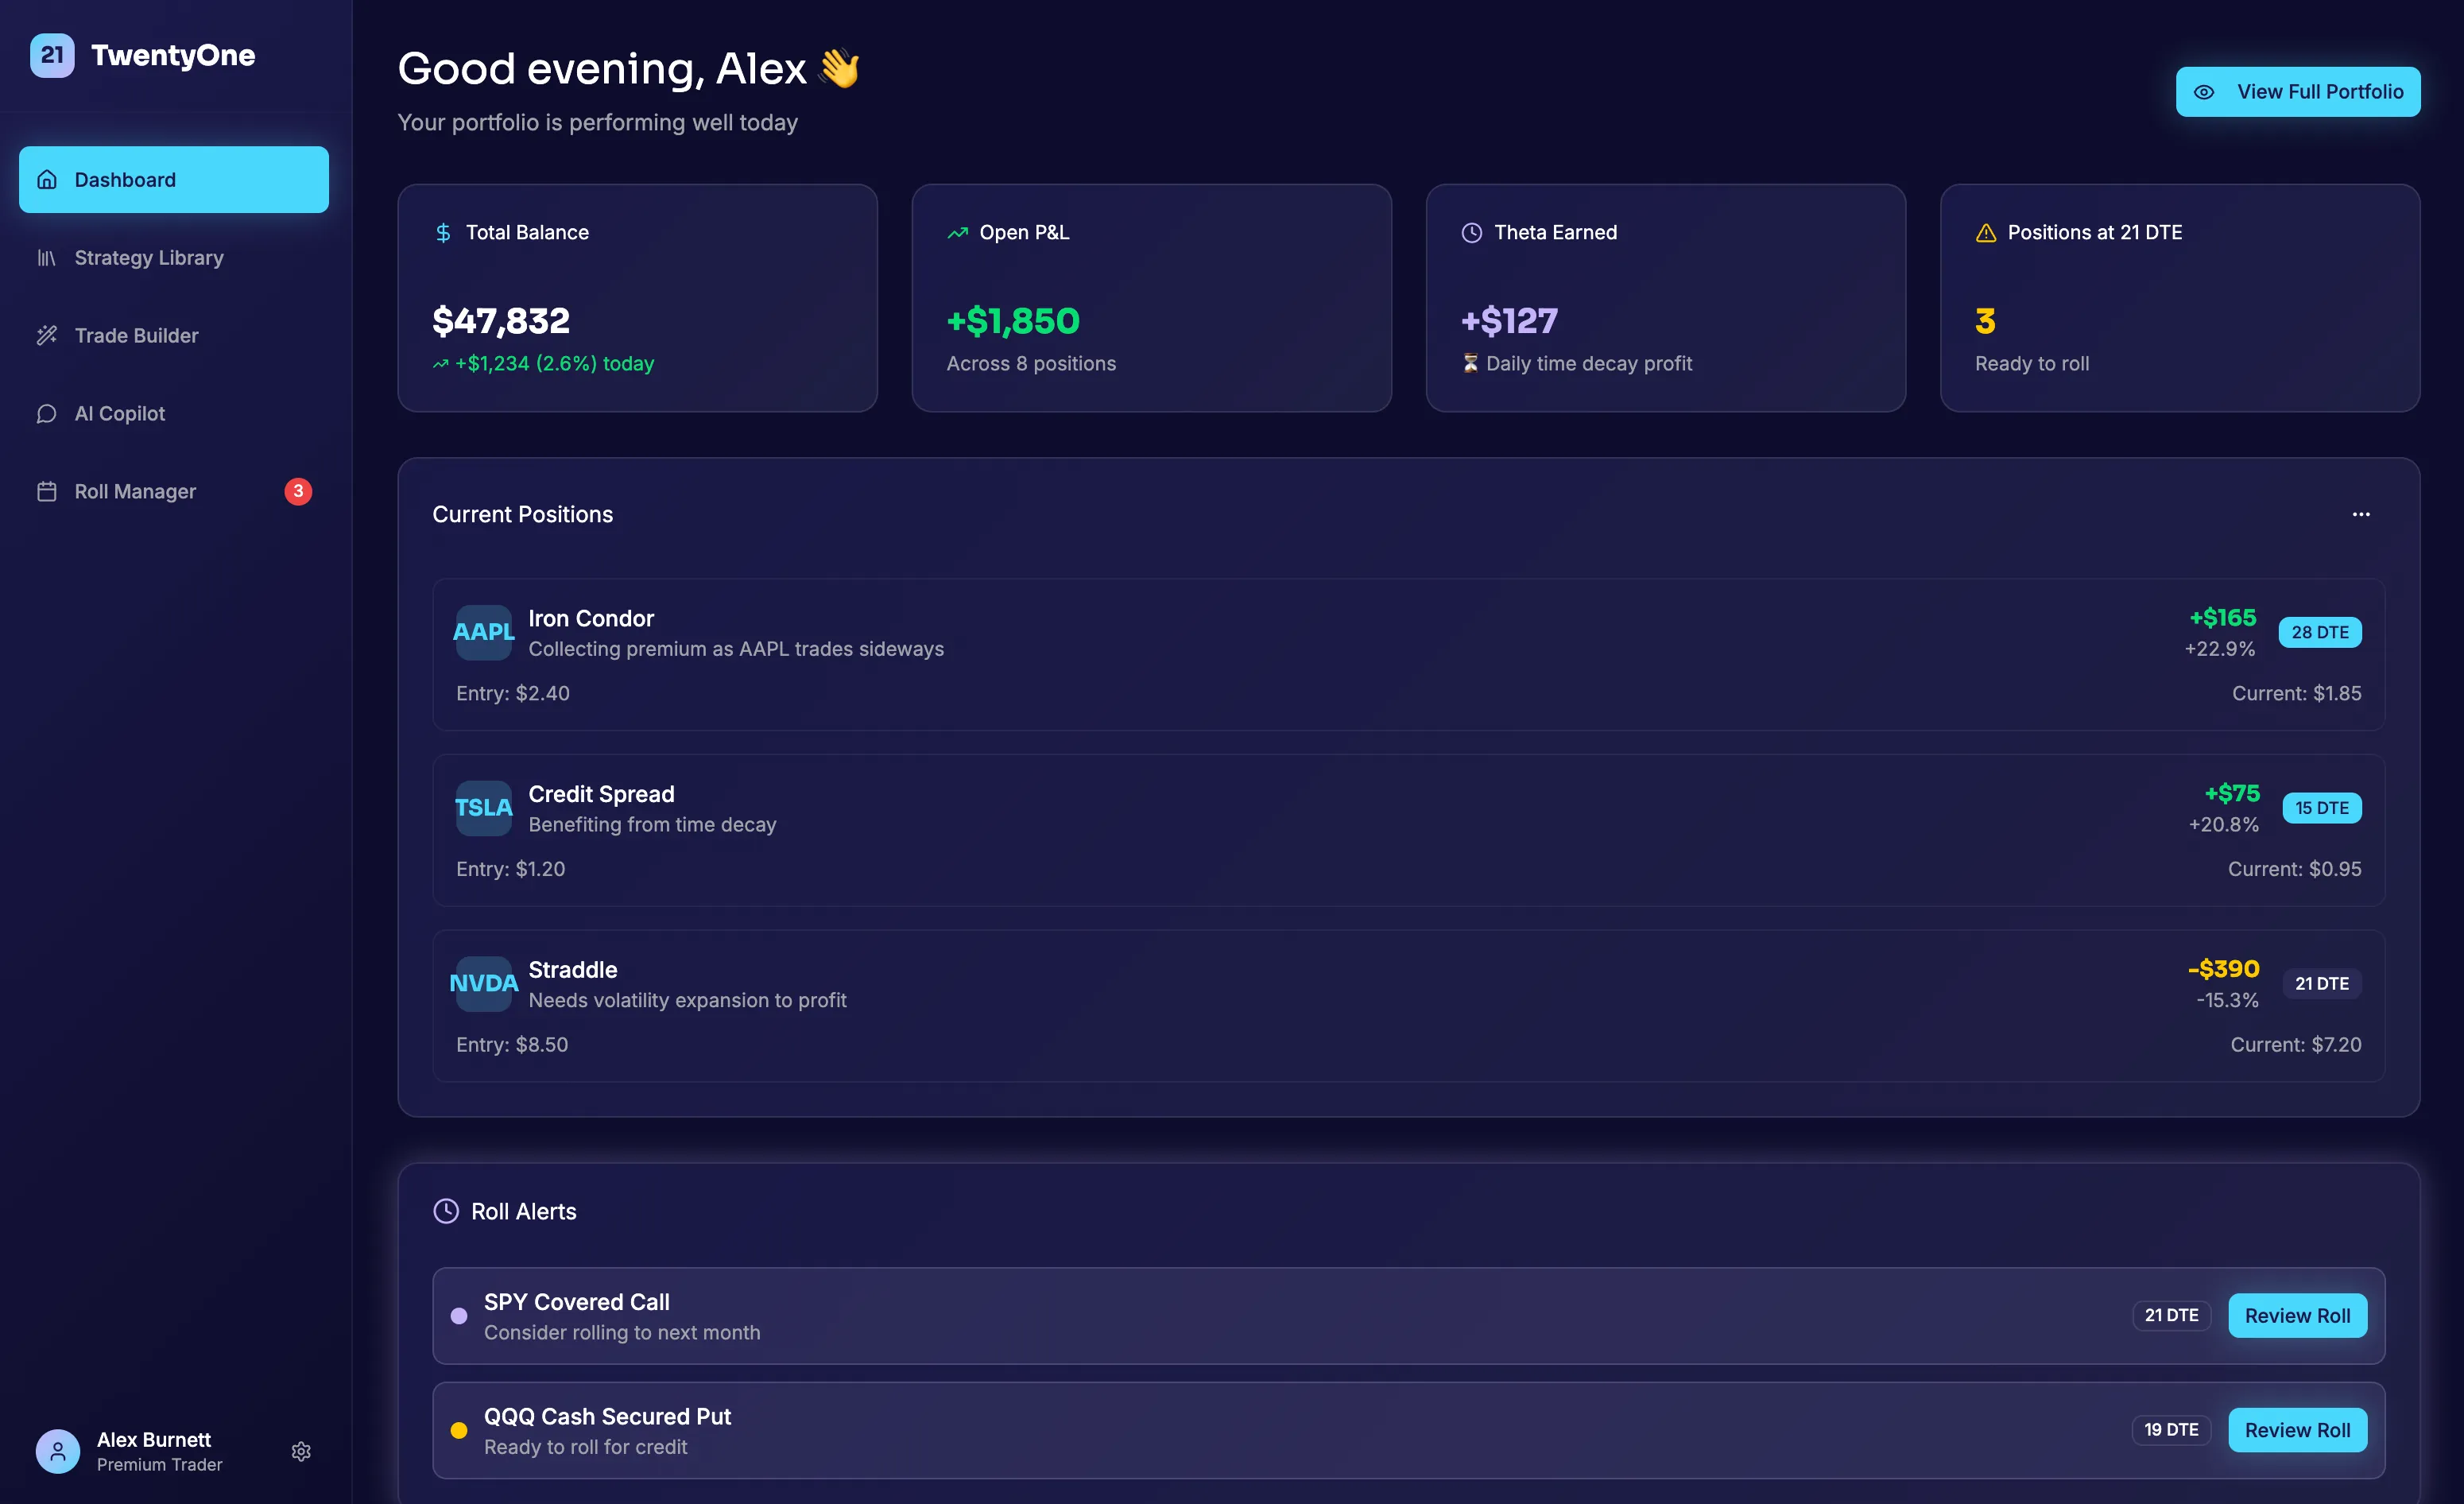
Task: Click the TSLA ticker badge
Action: pos(484,808)
